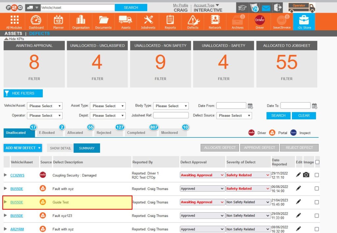Open the Defects module
This screenshot has width=337, height=233.
click(193, 21)
